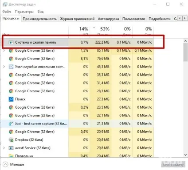Click the scrollbar up arrow
The image size is (188, 170).
pyautogui.click(x=185, y=41)
